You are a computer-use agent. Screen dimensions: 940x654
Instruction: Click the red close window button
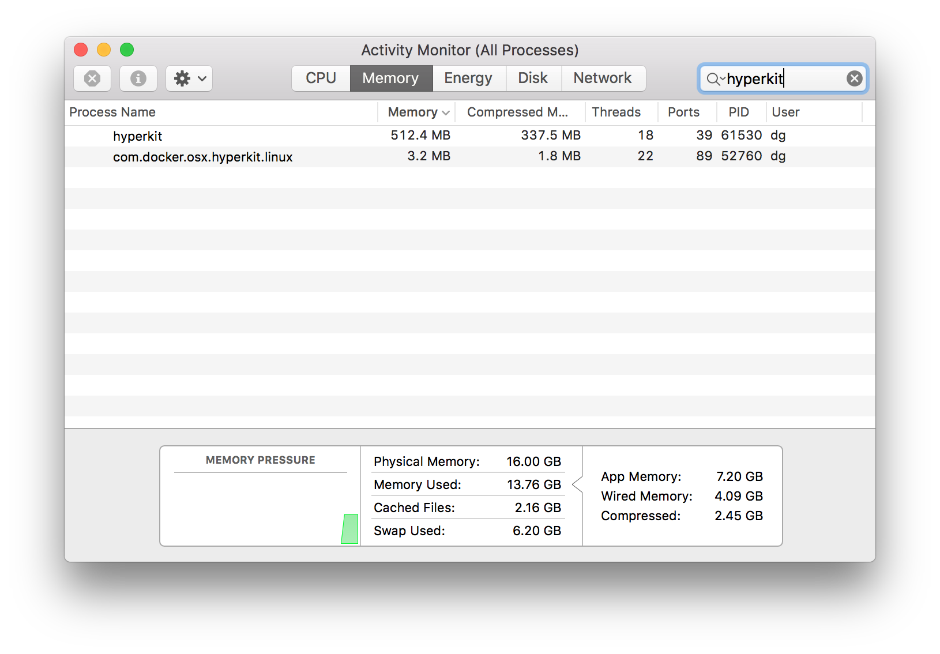click(81, 50)
